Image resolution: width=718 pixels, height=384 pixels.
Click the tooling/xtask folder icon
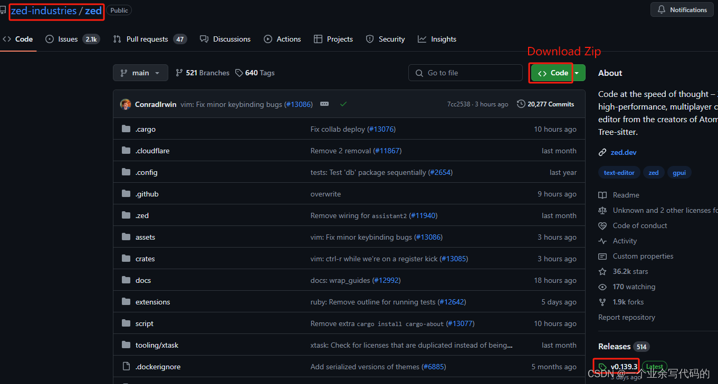coord(126,345)
